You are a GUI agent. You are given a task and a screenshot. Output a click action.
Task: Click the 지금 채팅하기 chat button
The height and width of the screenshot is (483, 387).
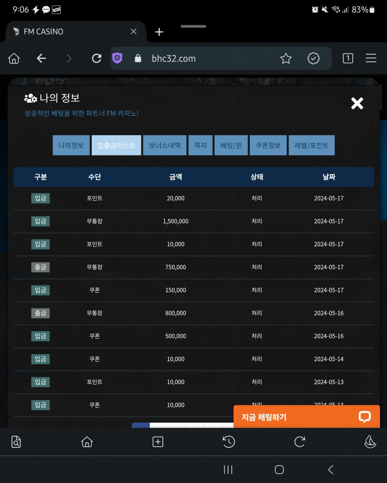pyautogui.click(x=307, y=416)
